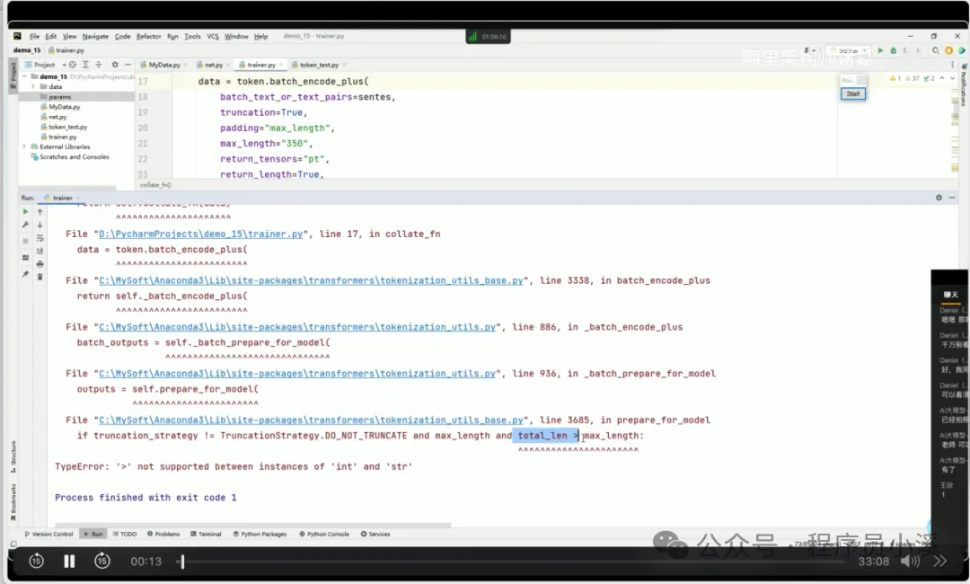Open Run panel settings gear
Screen dimensions: 970x584
939,198
